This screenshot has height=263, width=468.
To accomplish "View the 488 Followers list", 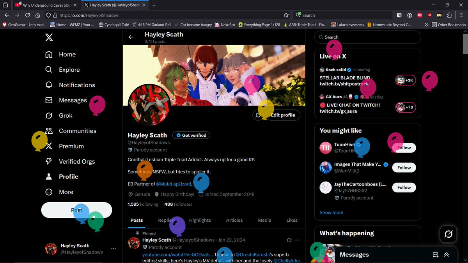I will (x=178, y=204).
